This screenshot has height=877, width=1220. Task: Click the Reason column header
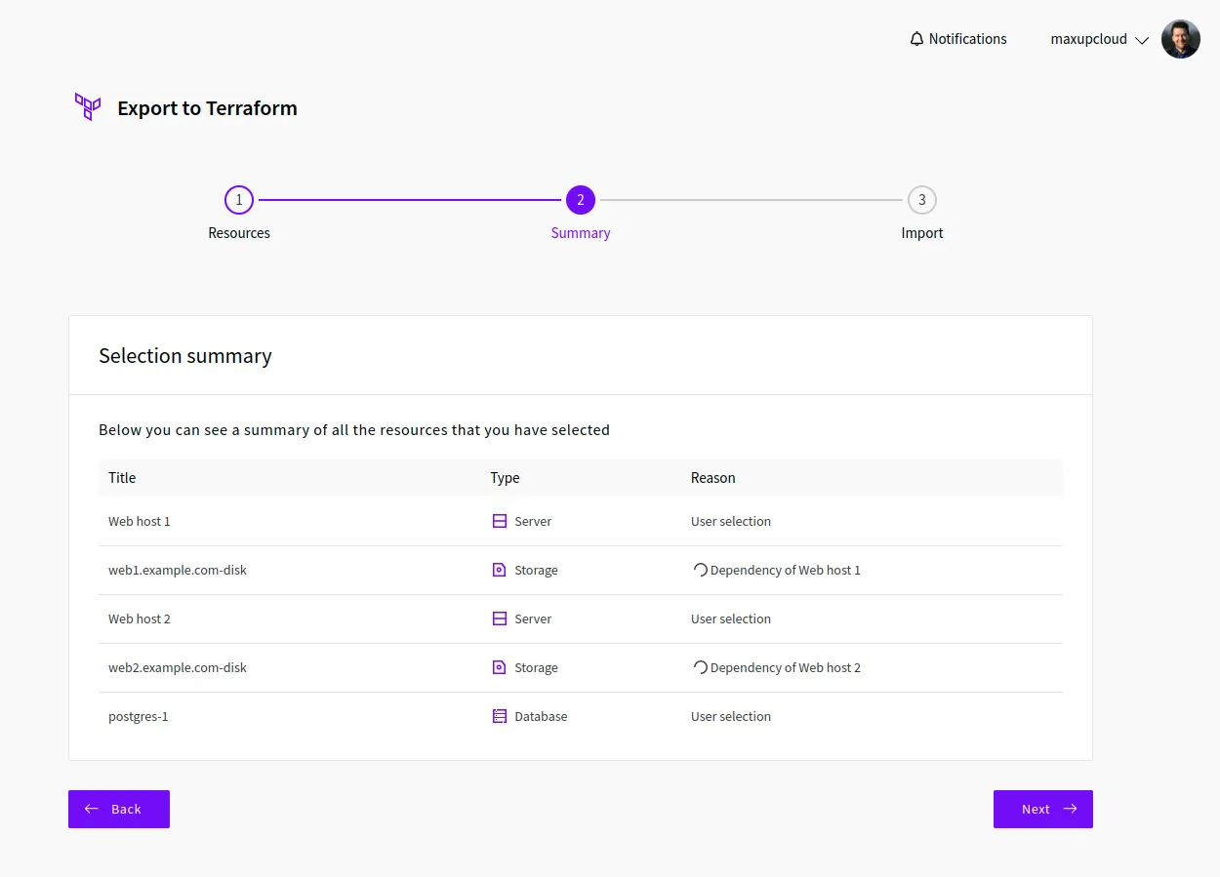click(712, 478)
